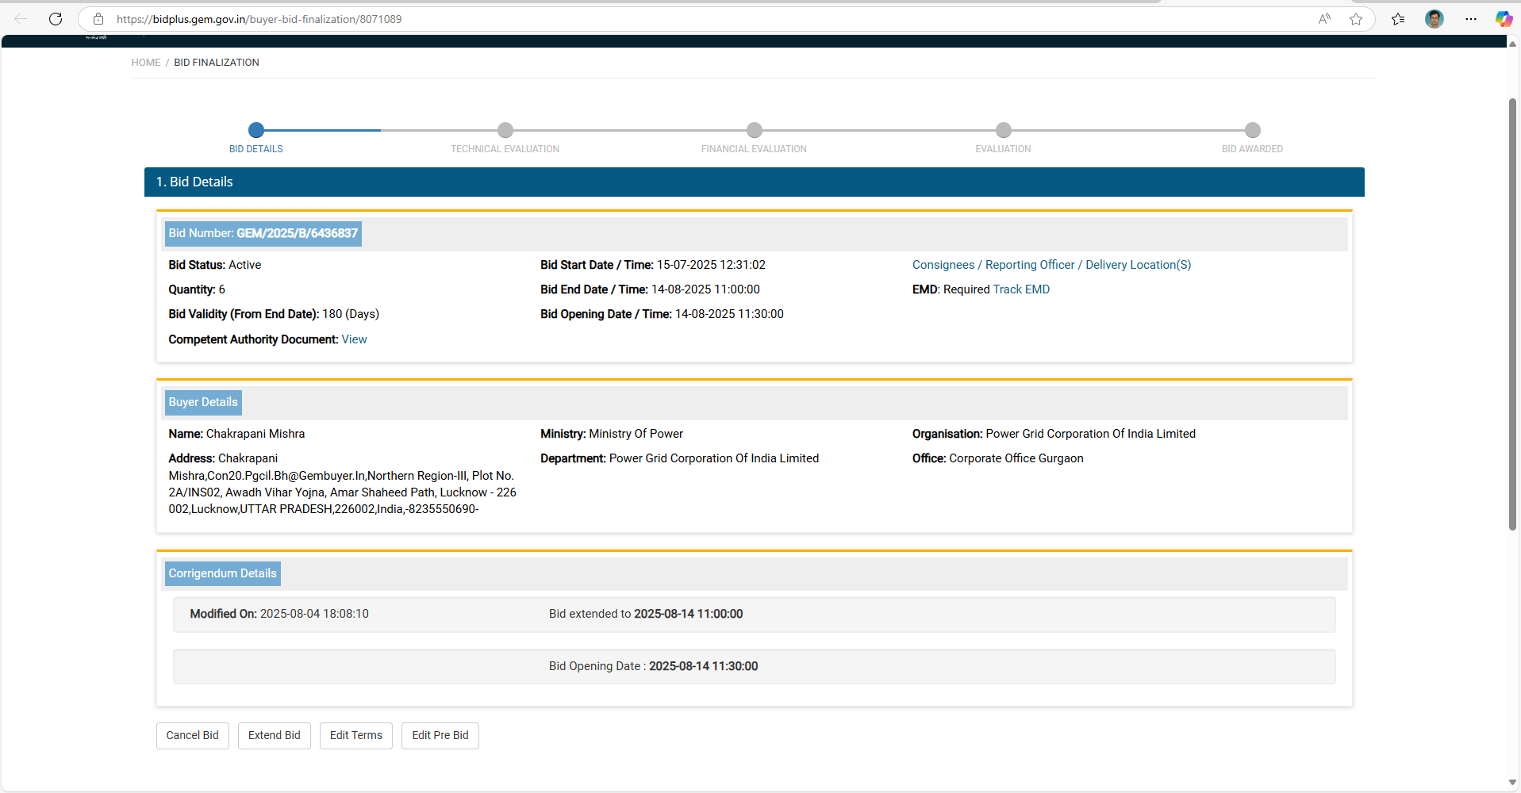Select the Bid Details step circle

click(256, 130)
